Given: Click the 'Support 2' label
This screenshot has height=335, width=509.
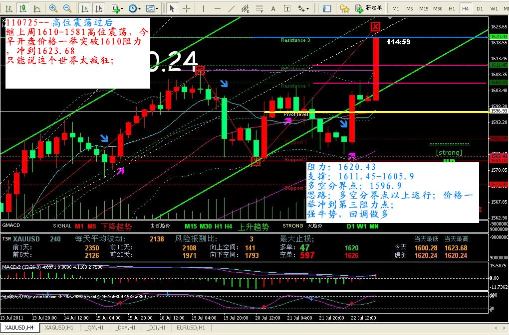Looking at the screenshot, I should (296, 159).
